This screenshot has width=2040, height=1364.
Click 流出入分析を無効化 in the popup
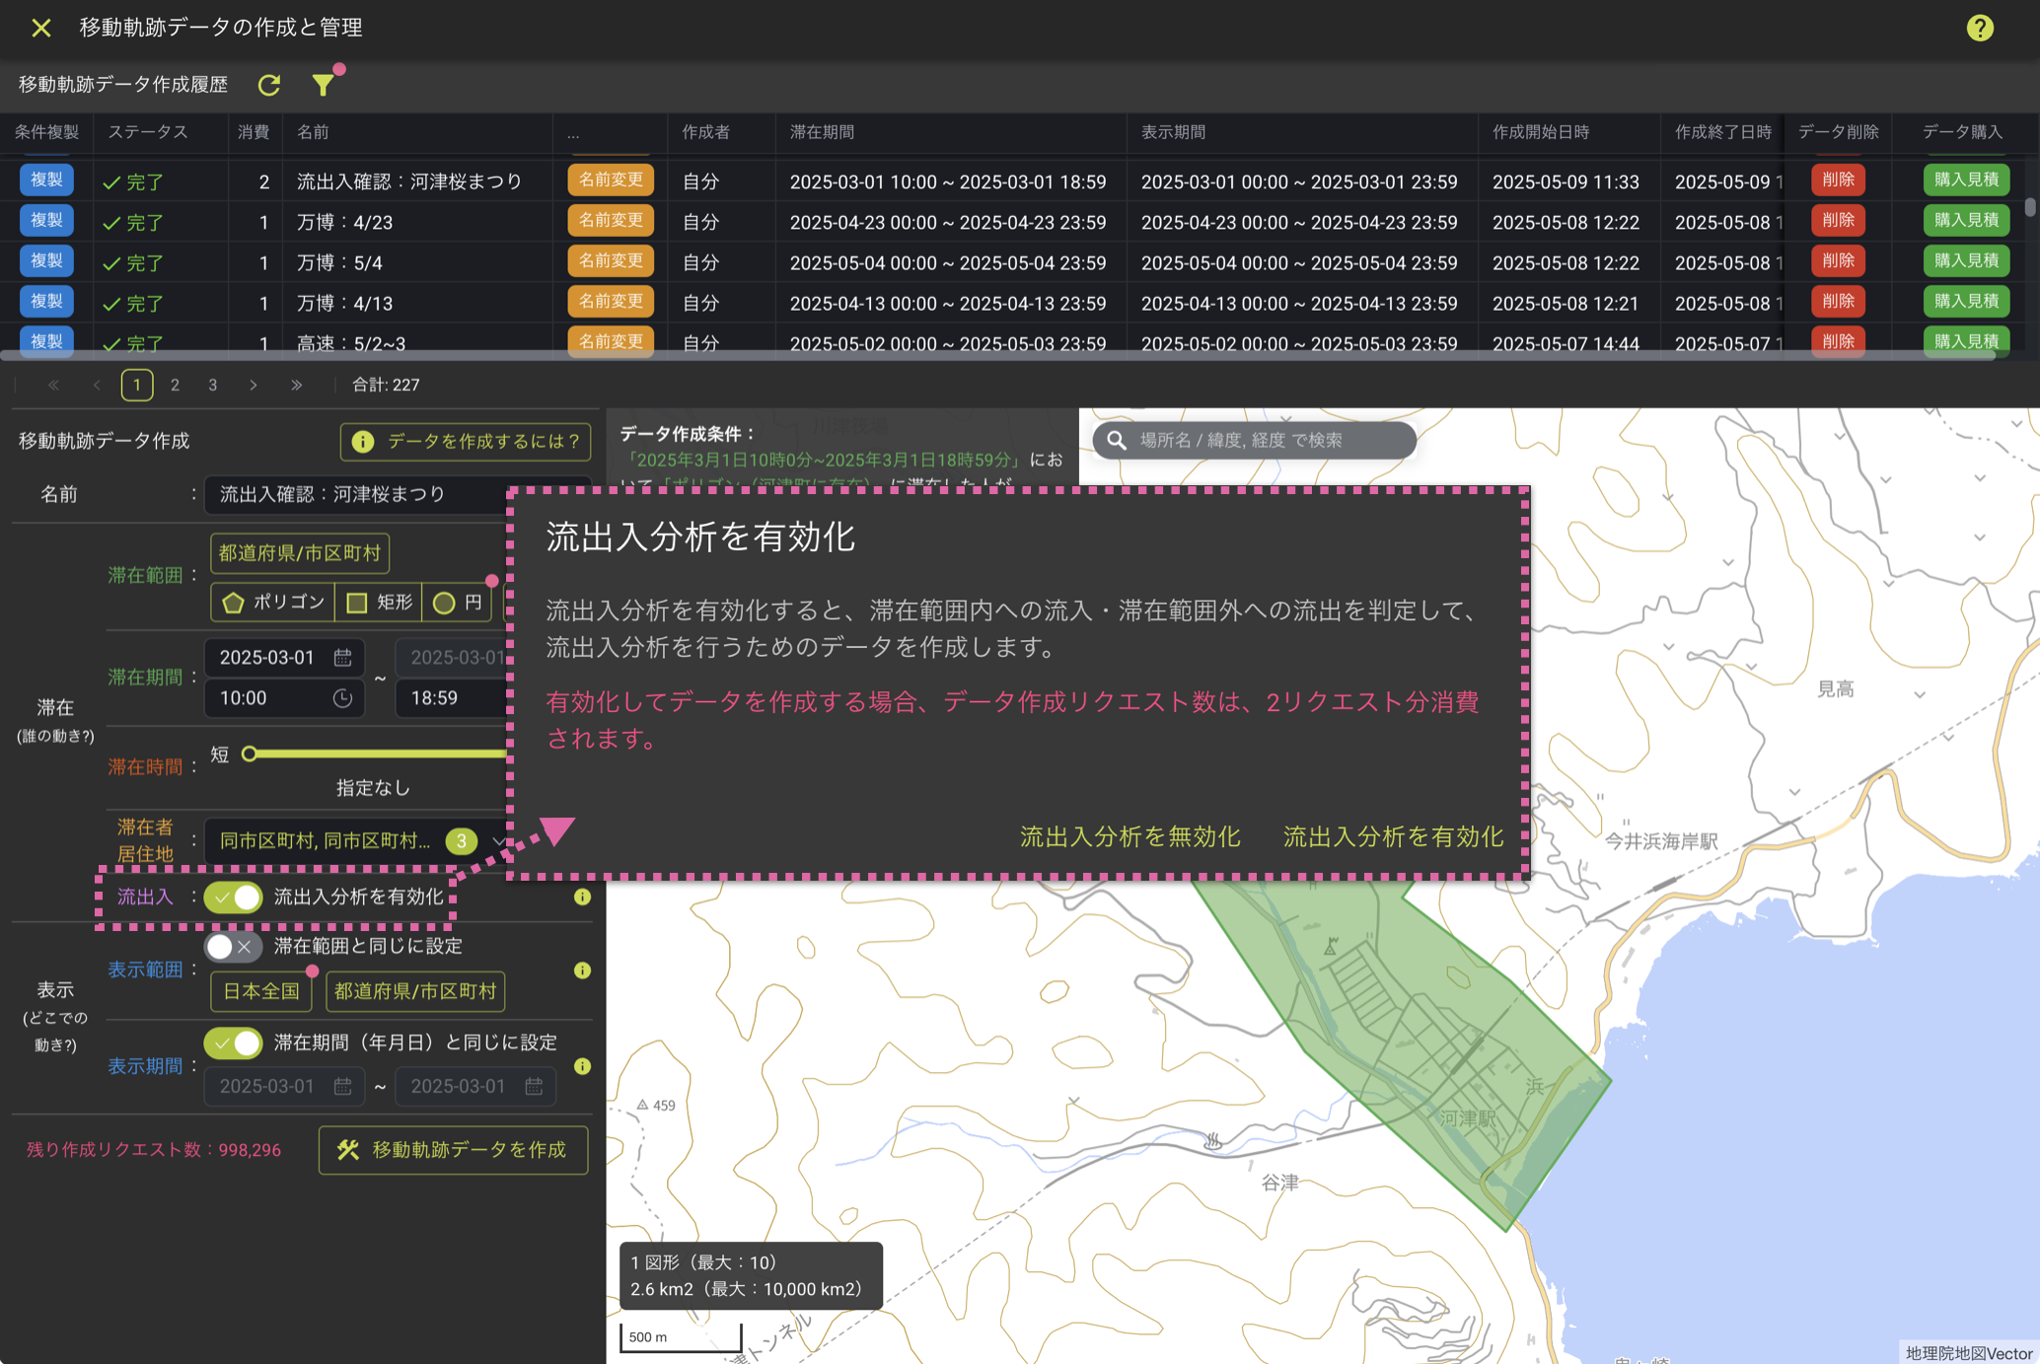coord(1129,836)
